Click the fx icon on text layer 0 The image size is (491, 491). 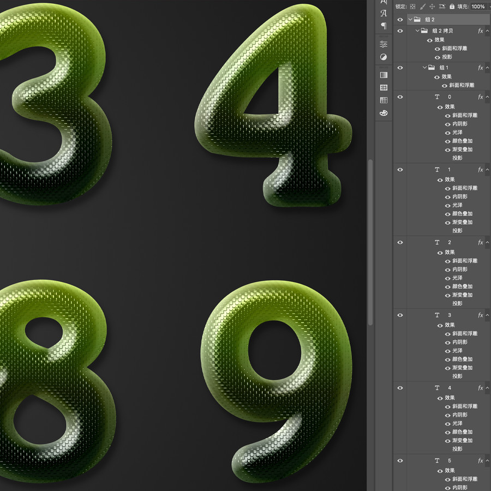(x=480, y=97)
